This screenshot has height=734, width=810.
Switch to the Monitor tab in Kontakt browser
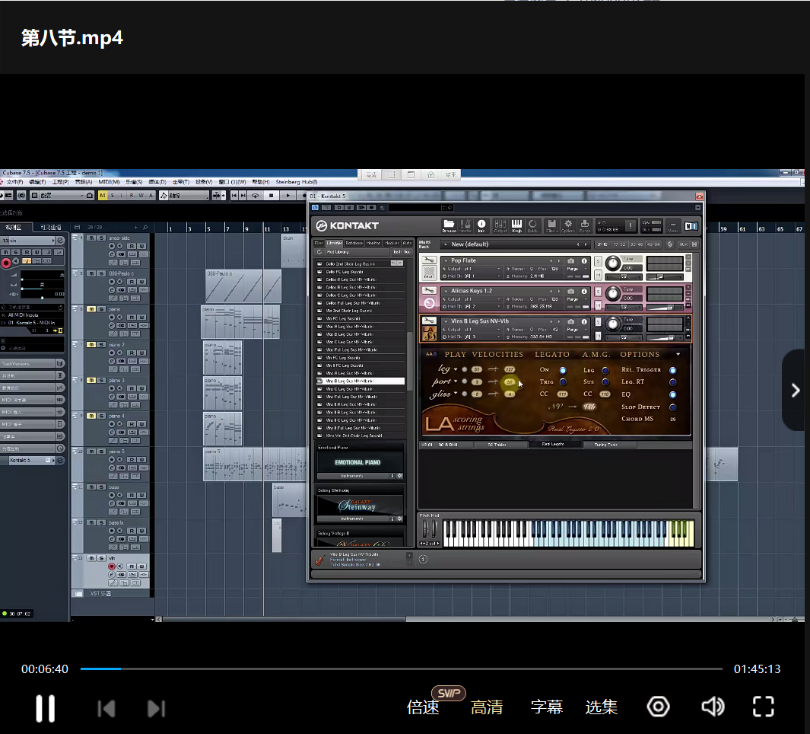tap(373, 243)
